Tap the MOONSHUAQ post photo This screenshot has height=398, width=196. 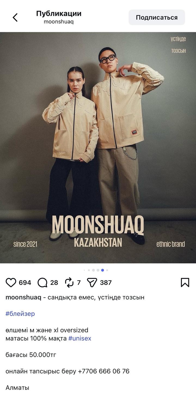coord(98,147)
